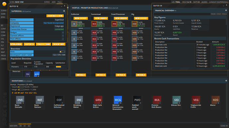Open the PRODUCTION button
The image size is (229, 128).
[x=43, y=44]
